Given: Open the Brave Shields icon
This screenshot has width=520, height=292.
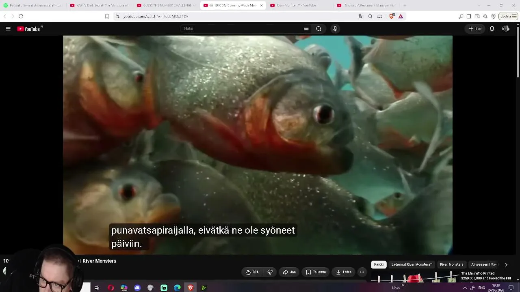Looking at the screenshot, I should (392, 16).
